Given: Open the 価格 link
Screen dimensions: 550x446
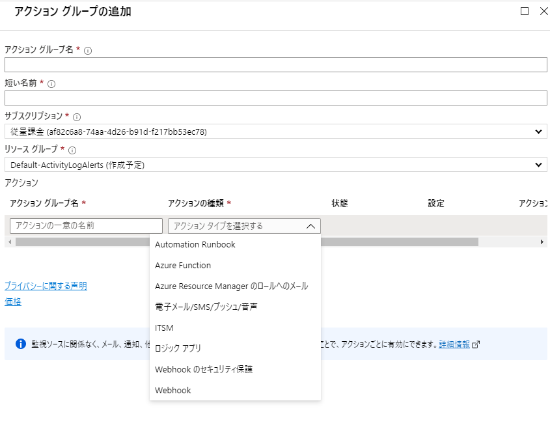Looking at the screenshot, I should click(x=13, y=301).
